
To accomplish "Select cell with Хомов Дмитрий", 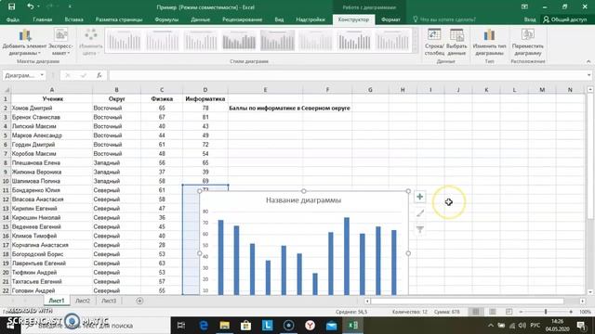I will pos(52,108).
